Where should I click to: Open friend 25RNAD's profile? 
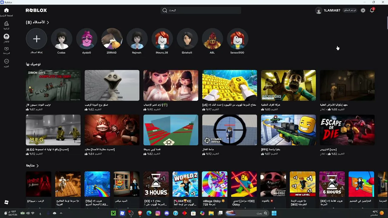[x=112, y=39]
